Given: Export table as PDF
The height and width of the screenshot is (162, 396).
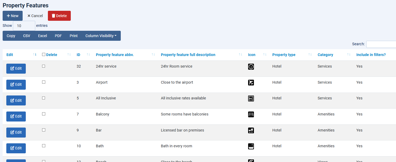Looking at the screenshot, I should click(58, 36).
